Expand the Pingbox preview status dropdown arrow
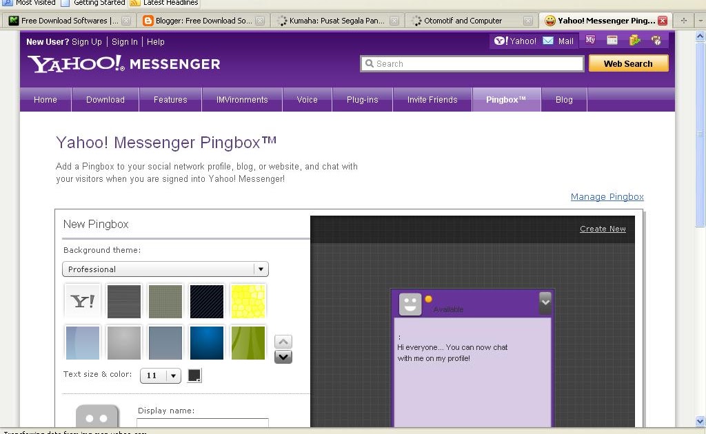The width and height of the screenshot is (706, 434). coord(545,302)
